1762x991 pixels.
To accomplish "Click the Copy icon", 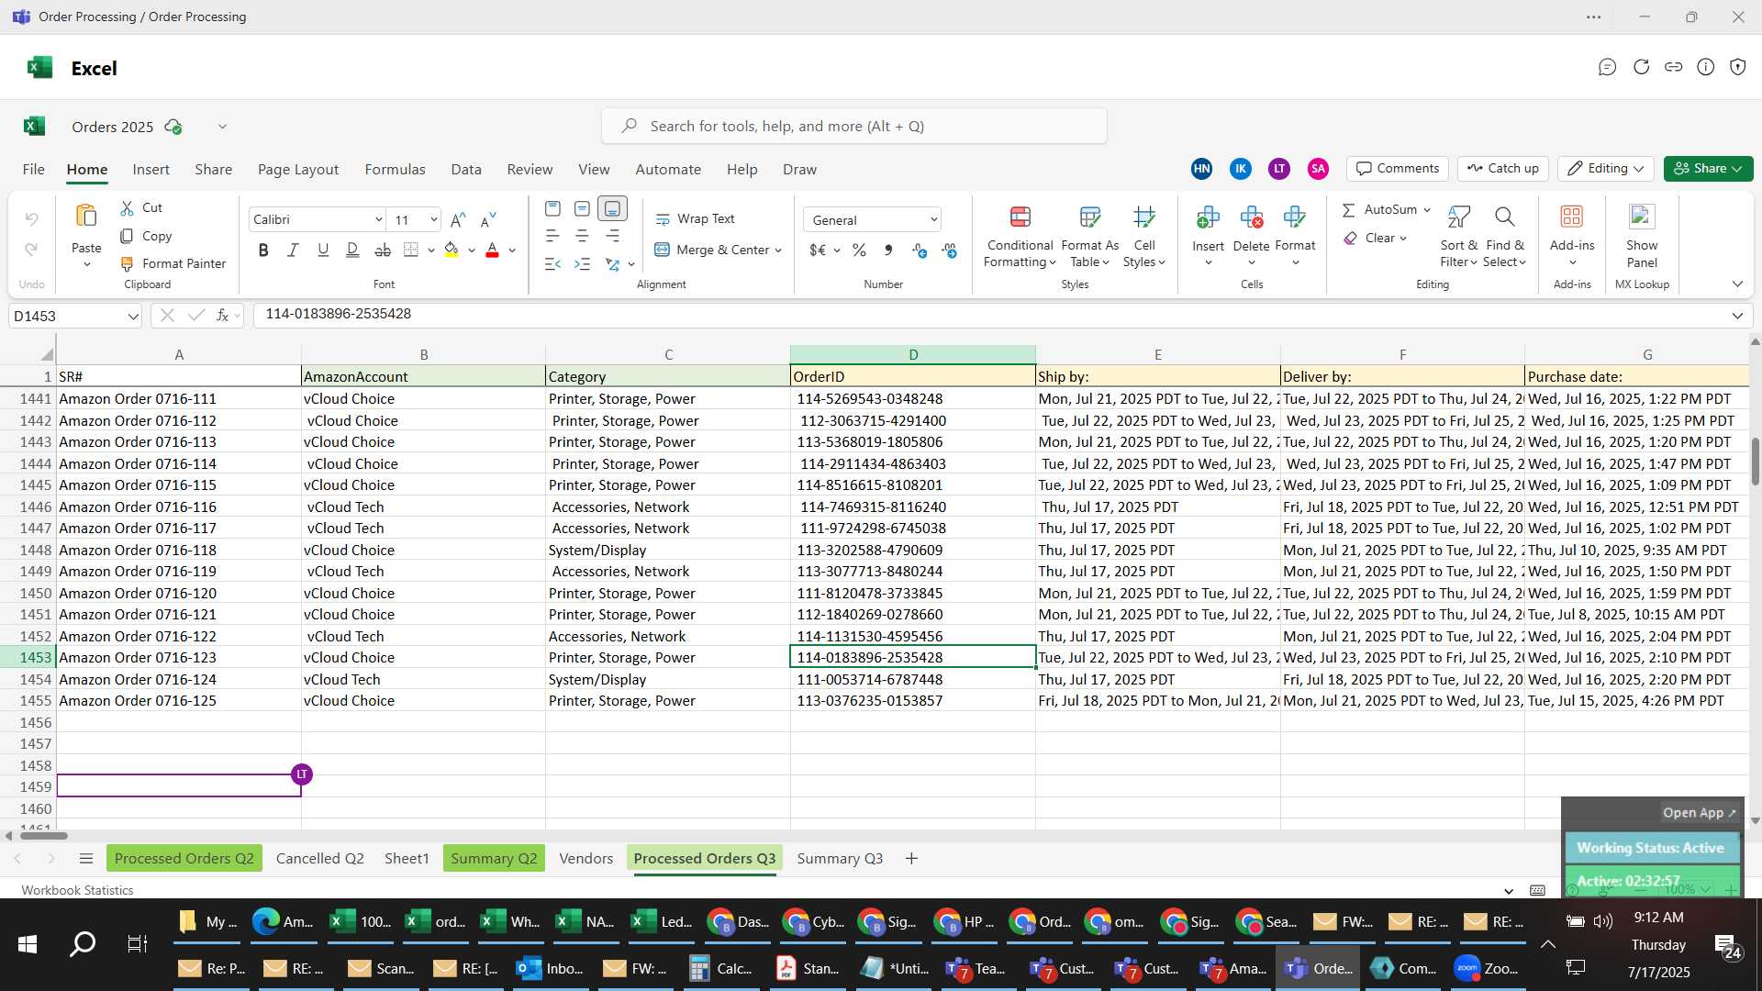I will [128, 236].
